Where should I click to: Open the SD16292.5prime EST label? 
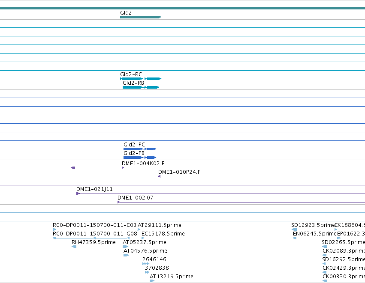(344, 259)
